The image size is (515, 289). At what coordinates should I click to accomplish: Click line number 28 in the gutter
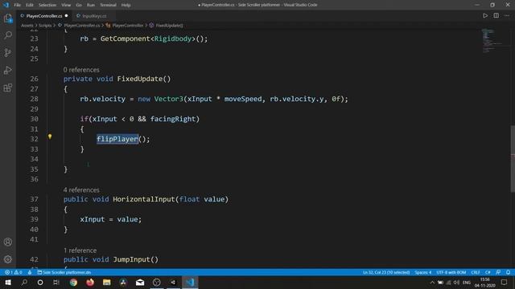tap(34, 99)
